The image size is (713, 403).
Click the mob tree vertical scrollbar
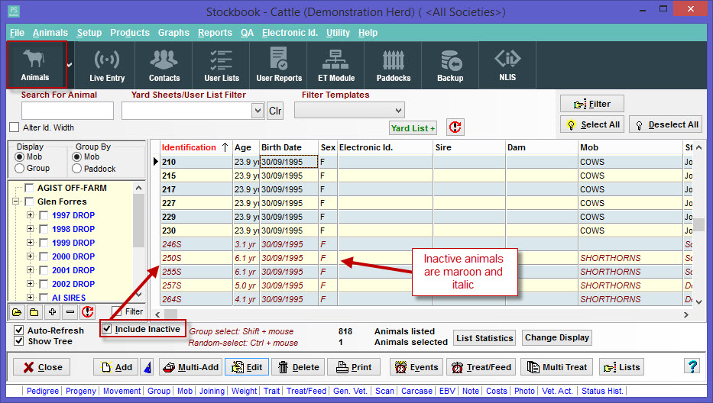point(138,240)
